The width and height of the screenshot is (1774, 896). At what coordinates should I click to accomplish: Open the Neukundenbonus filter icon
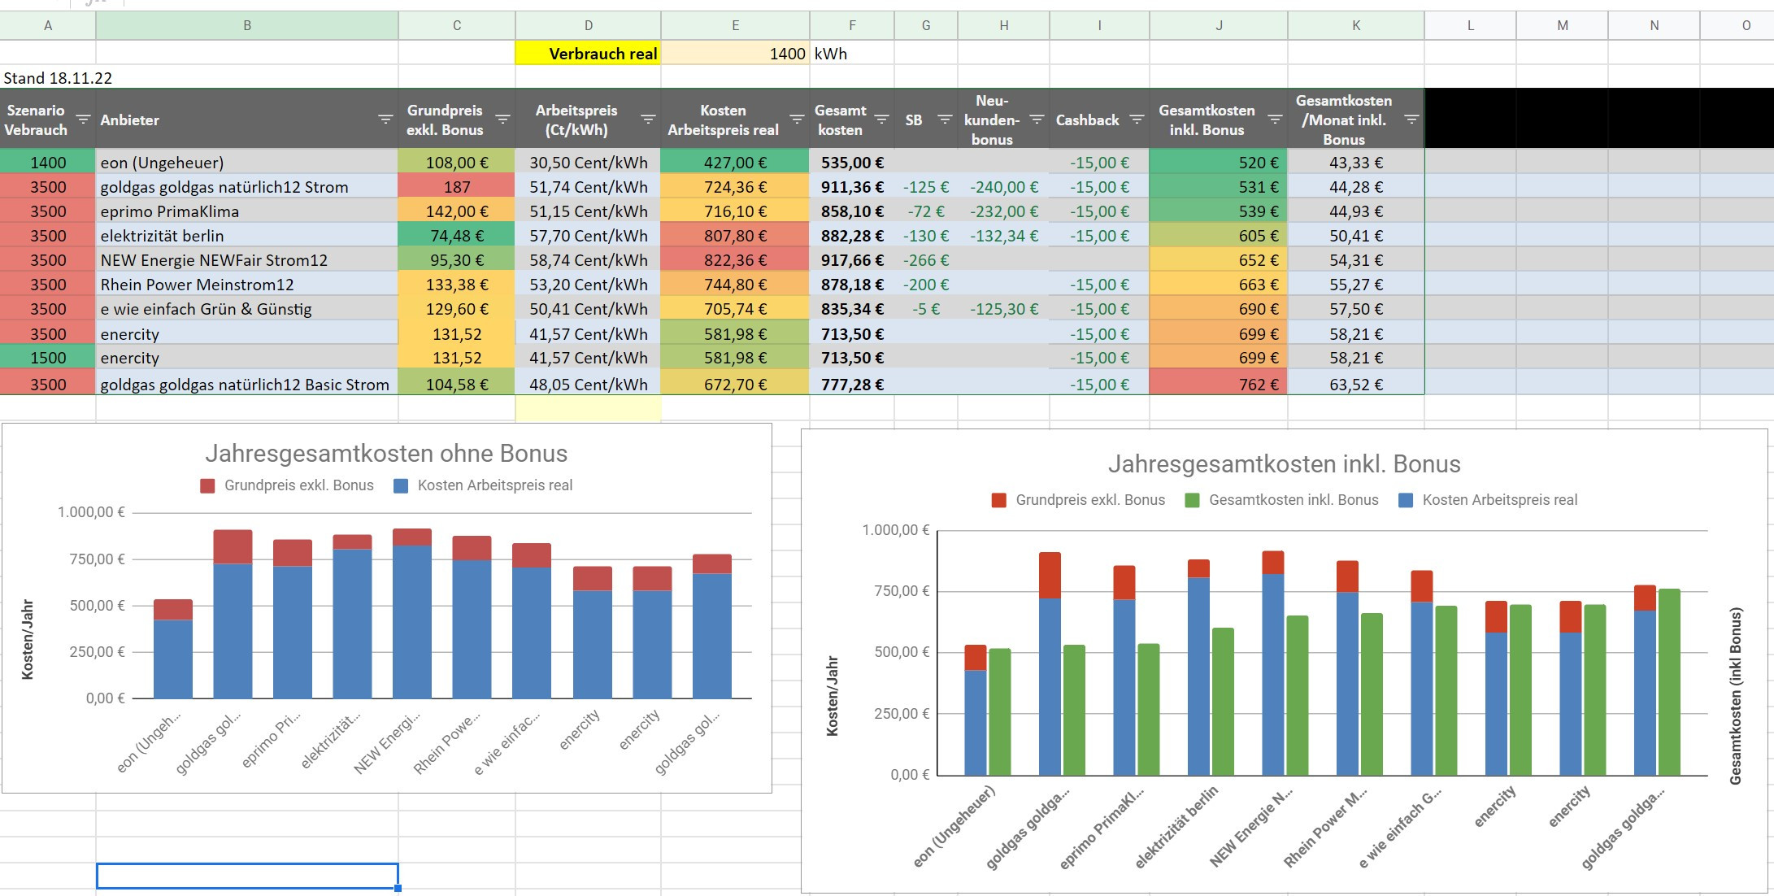click(x=1037, y=120)
